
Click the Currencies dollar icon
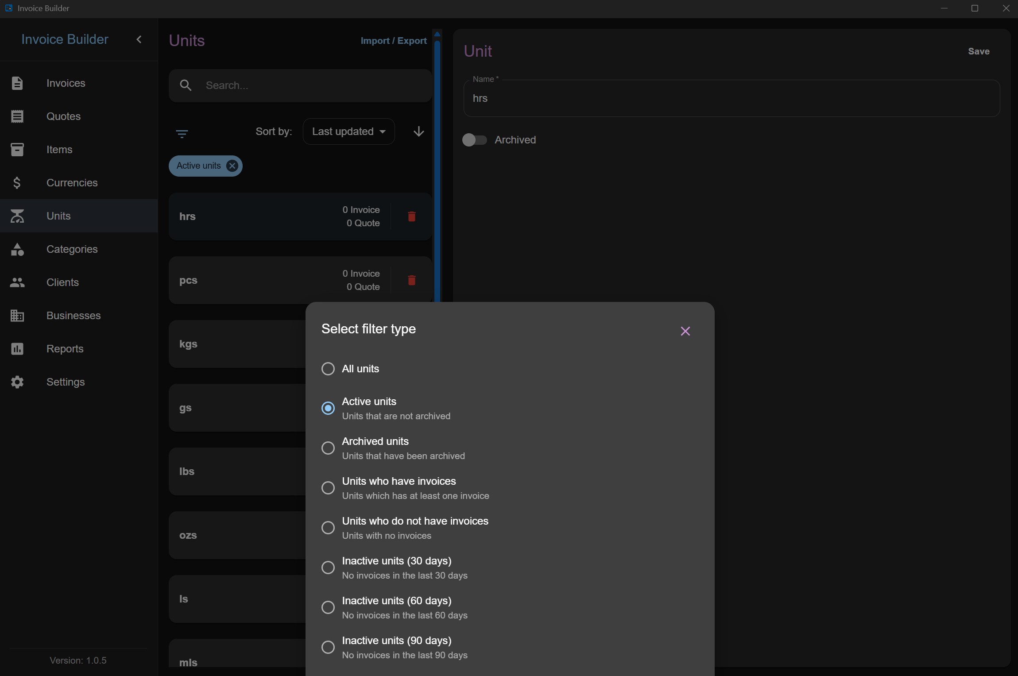17,182
